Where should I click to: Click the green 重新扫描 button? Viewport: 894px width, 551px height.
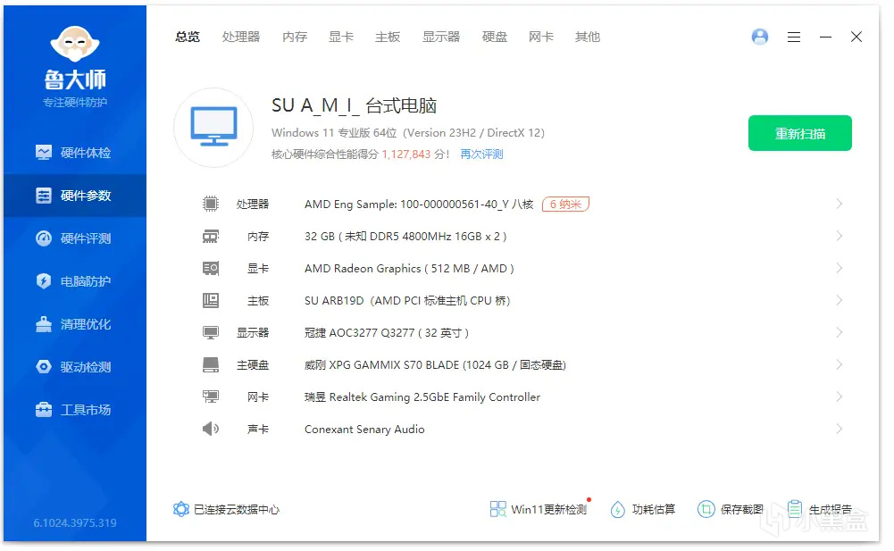[x=800, y=133]
